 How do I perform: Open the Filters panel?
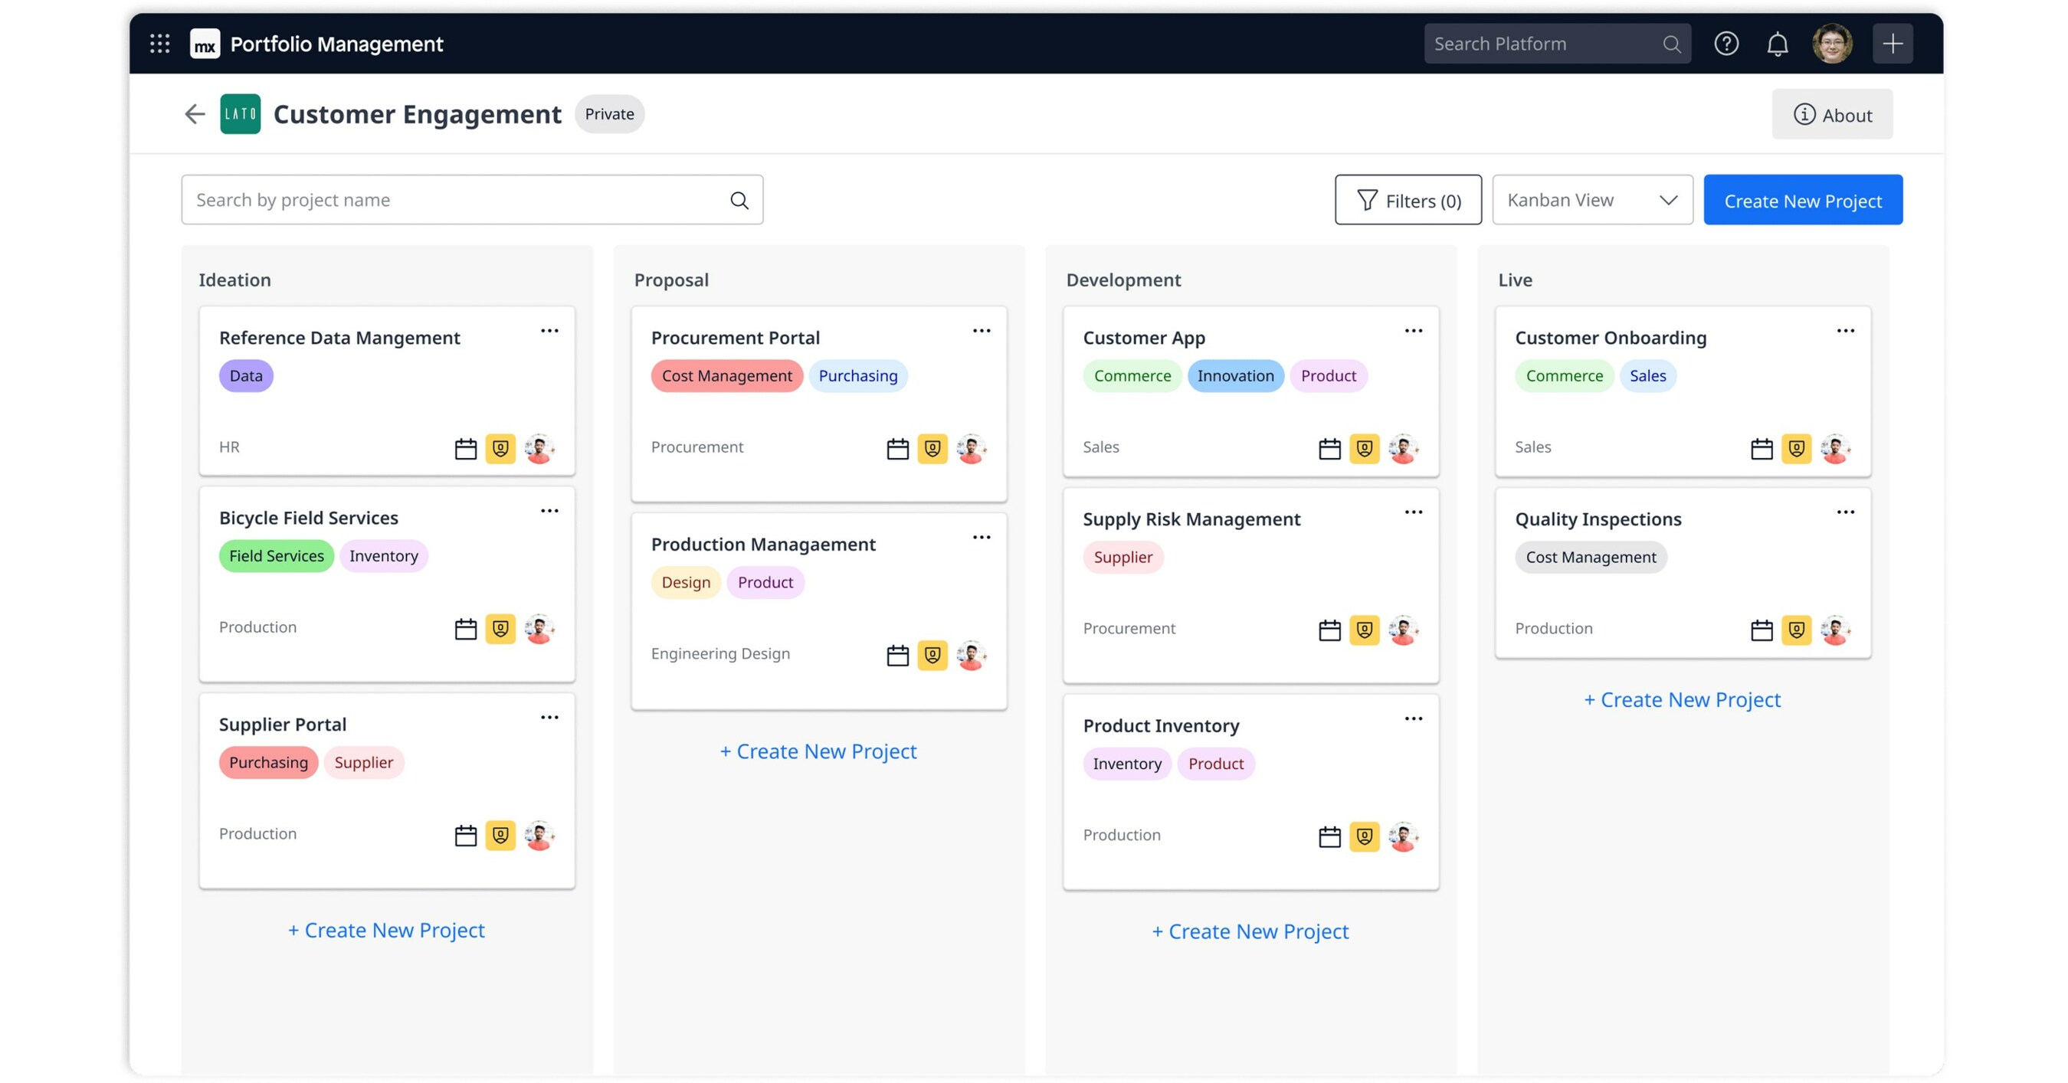1408,200
